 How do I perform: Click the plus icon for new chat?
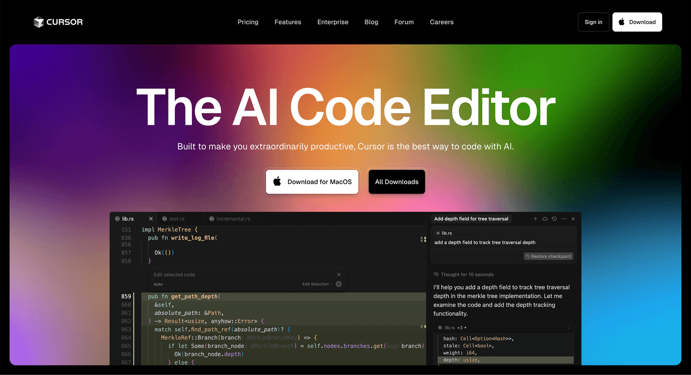(x=535, y=219)
